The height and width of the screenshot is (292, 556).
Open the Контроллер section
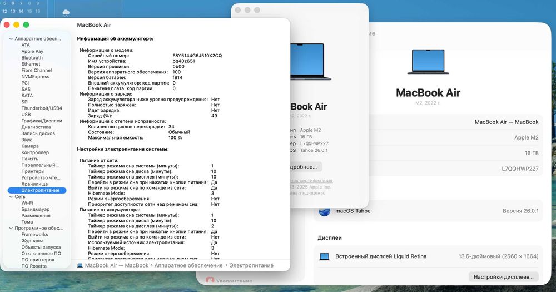[x=35, y=152]
